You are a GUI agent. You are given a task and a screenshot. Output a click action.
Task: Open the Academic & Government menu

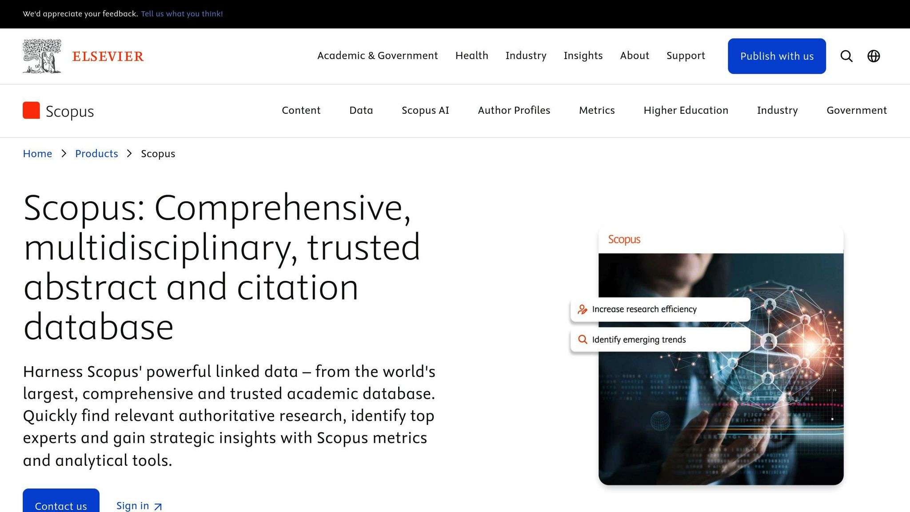(378, 56)
